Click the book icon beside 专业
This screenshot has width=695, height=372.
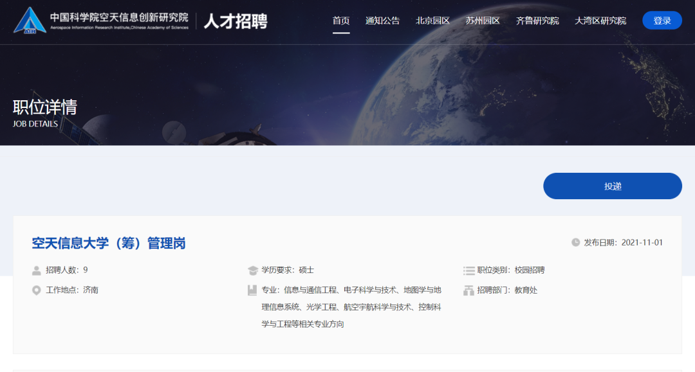coord(252,290)
